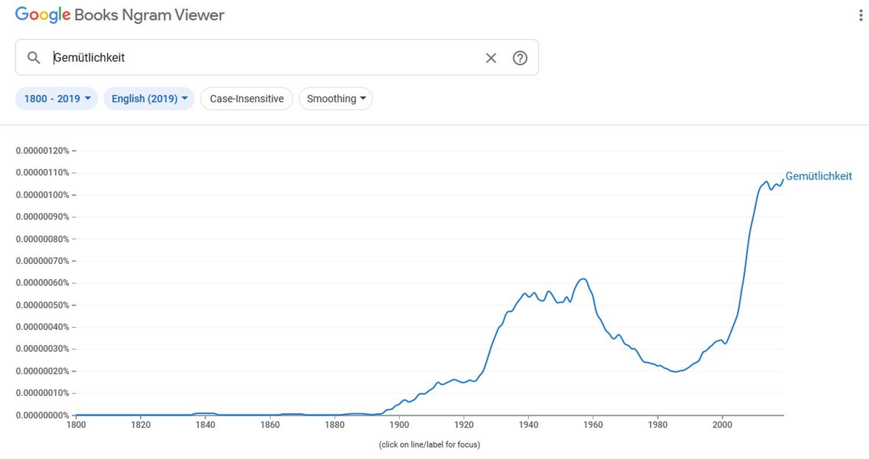Viewport: 869px width, 459px height.
Task: Open the three-dot options menu
Action: [x=861, y=16]
